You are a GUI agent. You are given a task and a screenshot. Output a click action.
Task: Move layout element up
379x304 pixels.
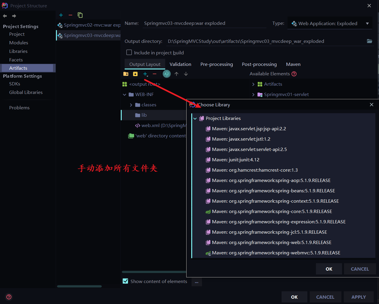(x=176, y=74)
